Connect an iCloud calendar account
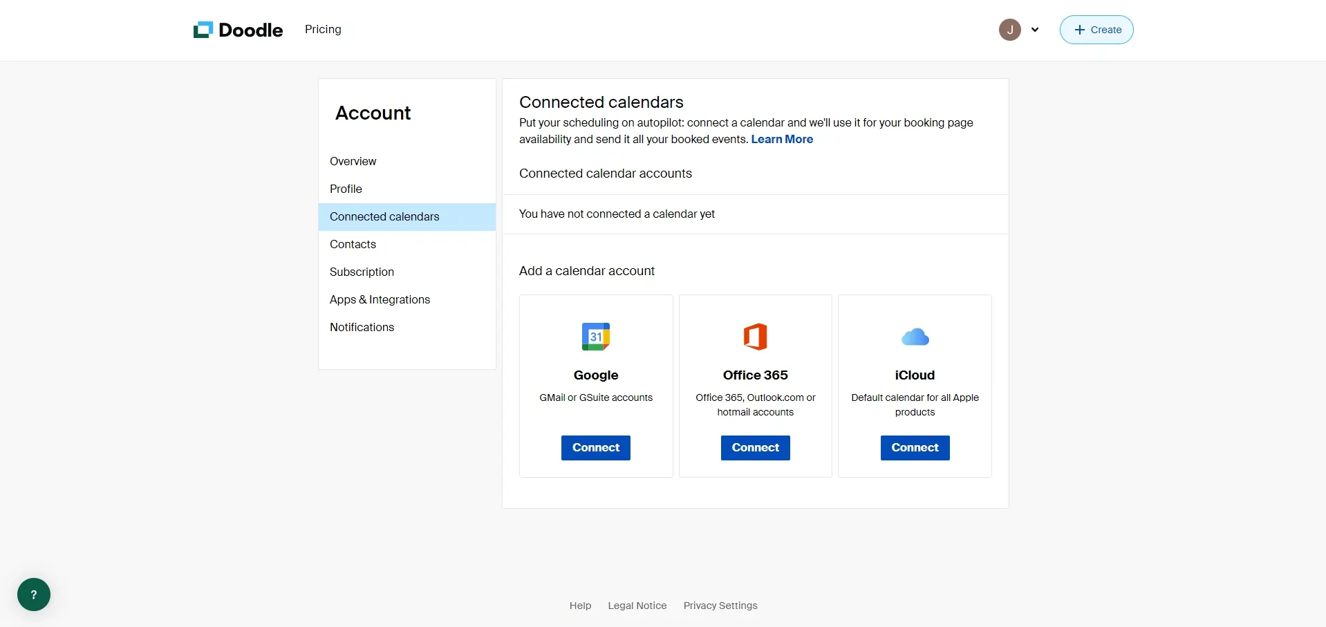Screen dimensions: 1326x627 pos(915,448)
